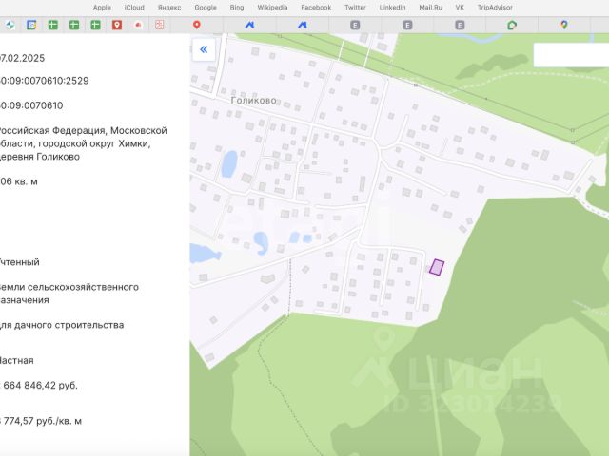The height and width of the screenshot is (456, 609).
Task: Select the cadastral block number ending 0070610
Action: pyautogui.click(x=31, y=105)
